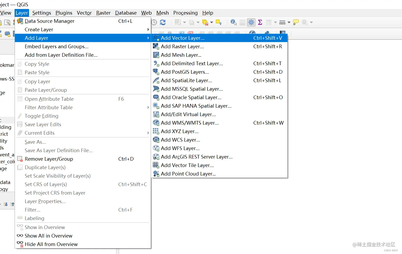Choose Add Vector Layer from submenu
Viewport: 402px width, 254px height.
(x=219, y=38)
